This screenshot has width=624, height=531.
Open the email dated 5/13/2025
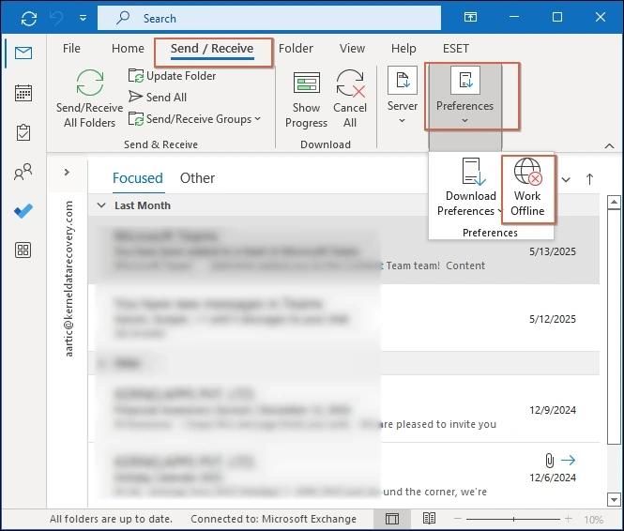[x=343, y=250]
